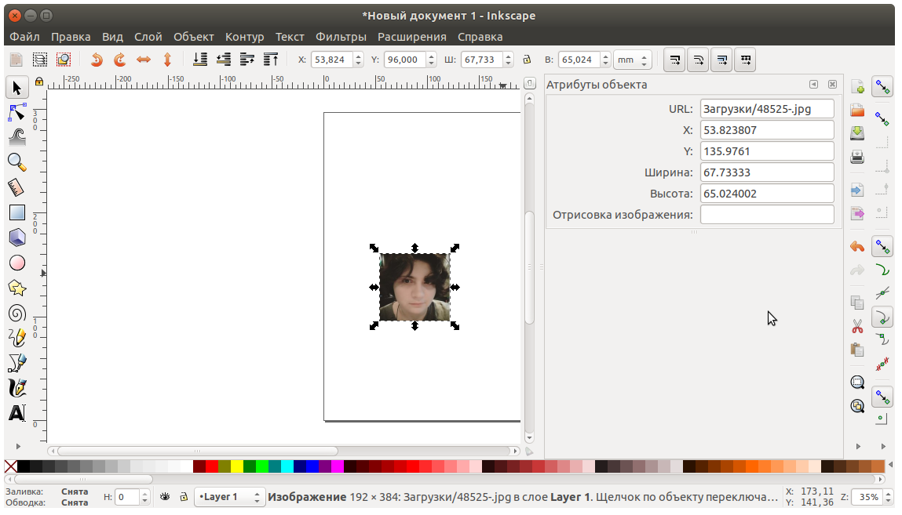Toggle lock on current layer
This screenshot has height=515, width=902.
point(184,497)
